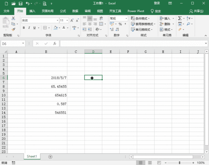Image resolution: width=209 pixels, height=165 pixels.
Task: Copy selection with the copy icon
Action: tap(13, 24)
